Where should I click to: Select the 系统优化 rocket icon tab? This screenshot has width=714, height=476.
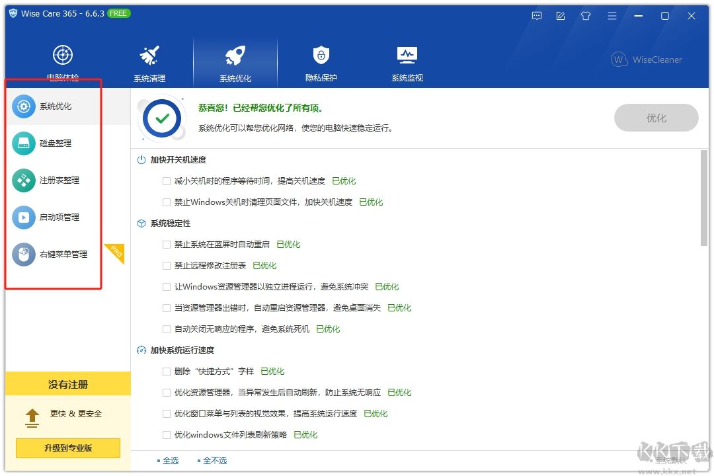(235, 55)
